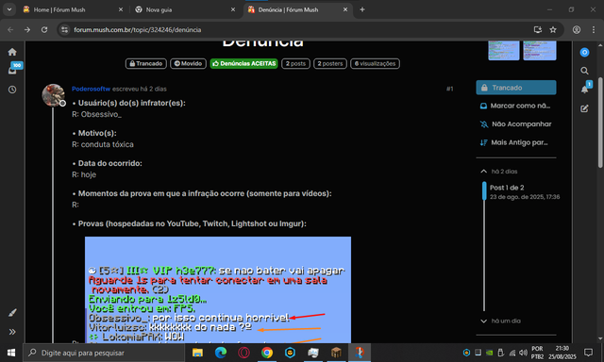Screen dimensions: 604x362
Task: Open the Chrome profile icon
Action: (577, 29)
